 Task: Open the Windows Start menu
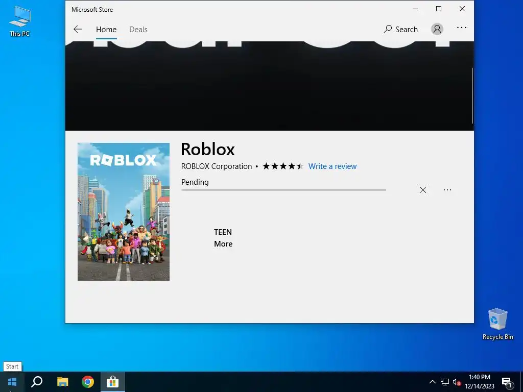(x=12, y=382)
